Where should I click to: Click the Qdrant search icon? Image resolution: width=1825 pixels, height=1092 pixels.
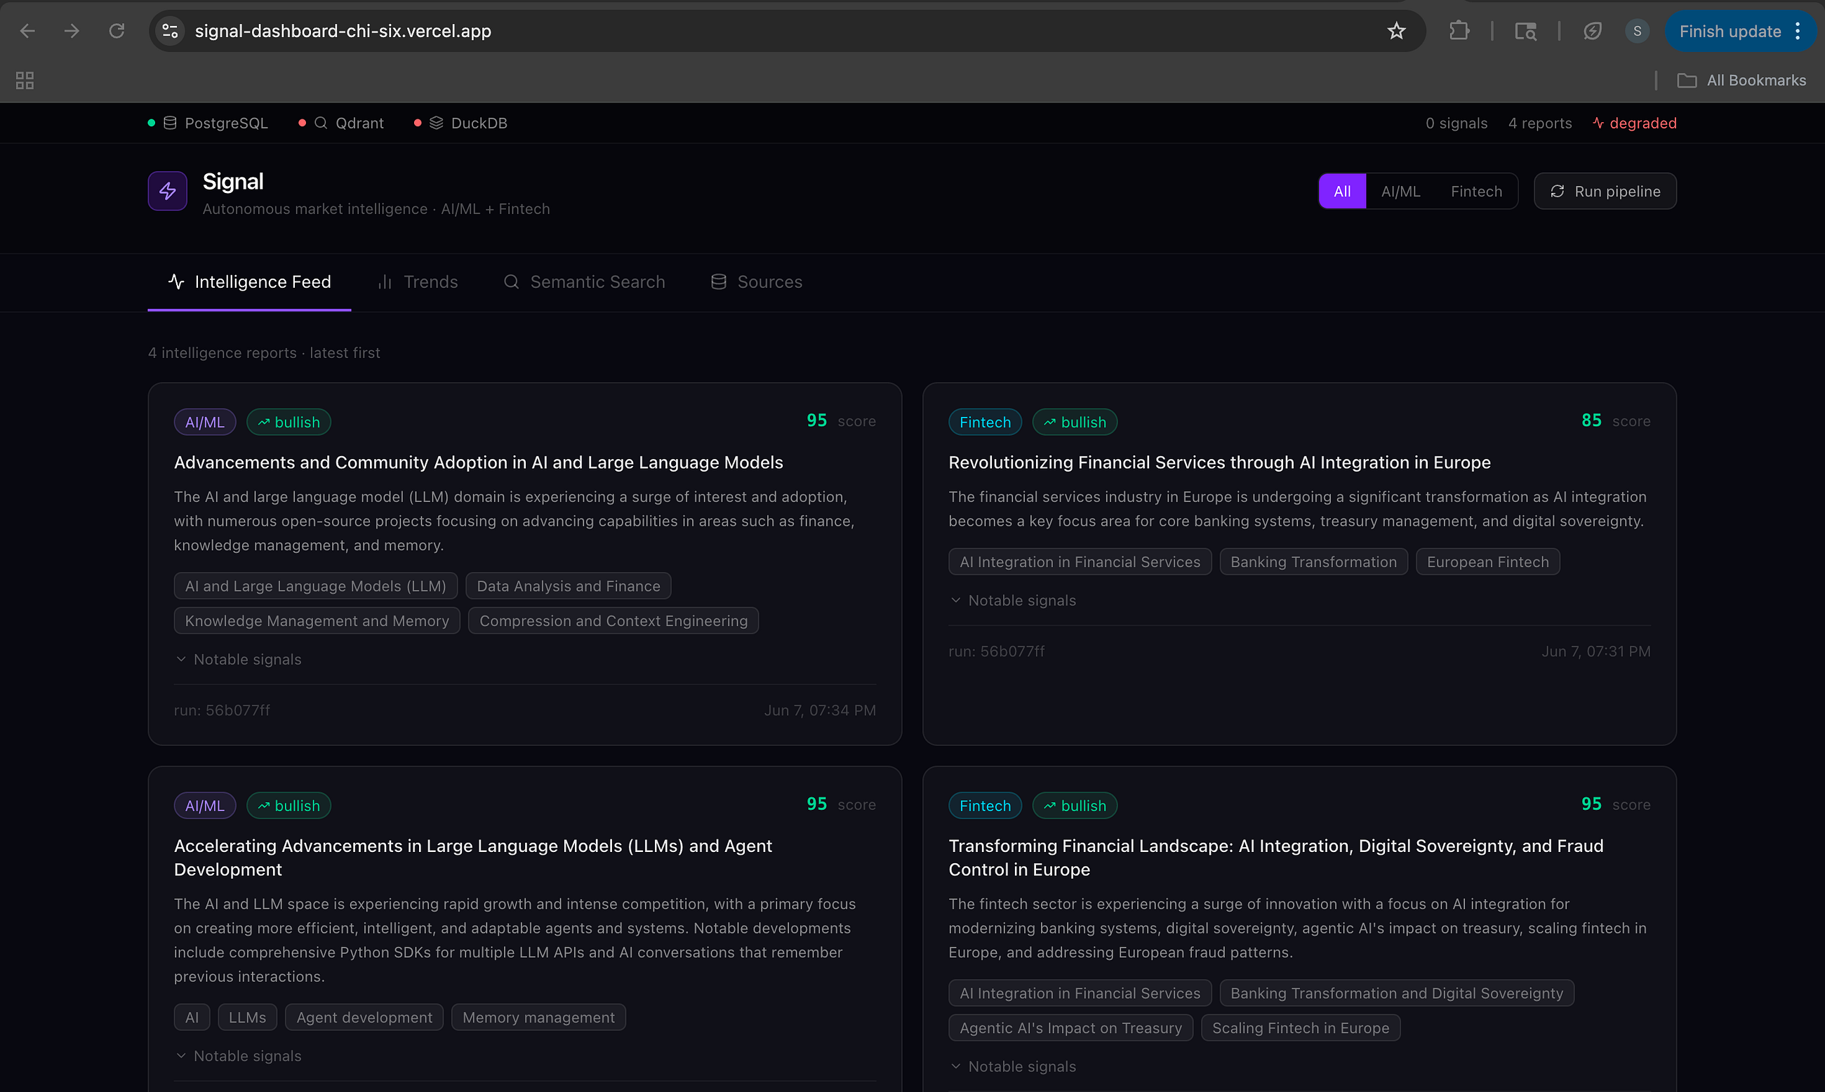point(321,123)
